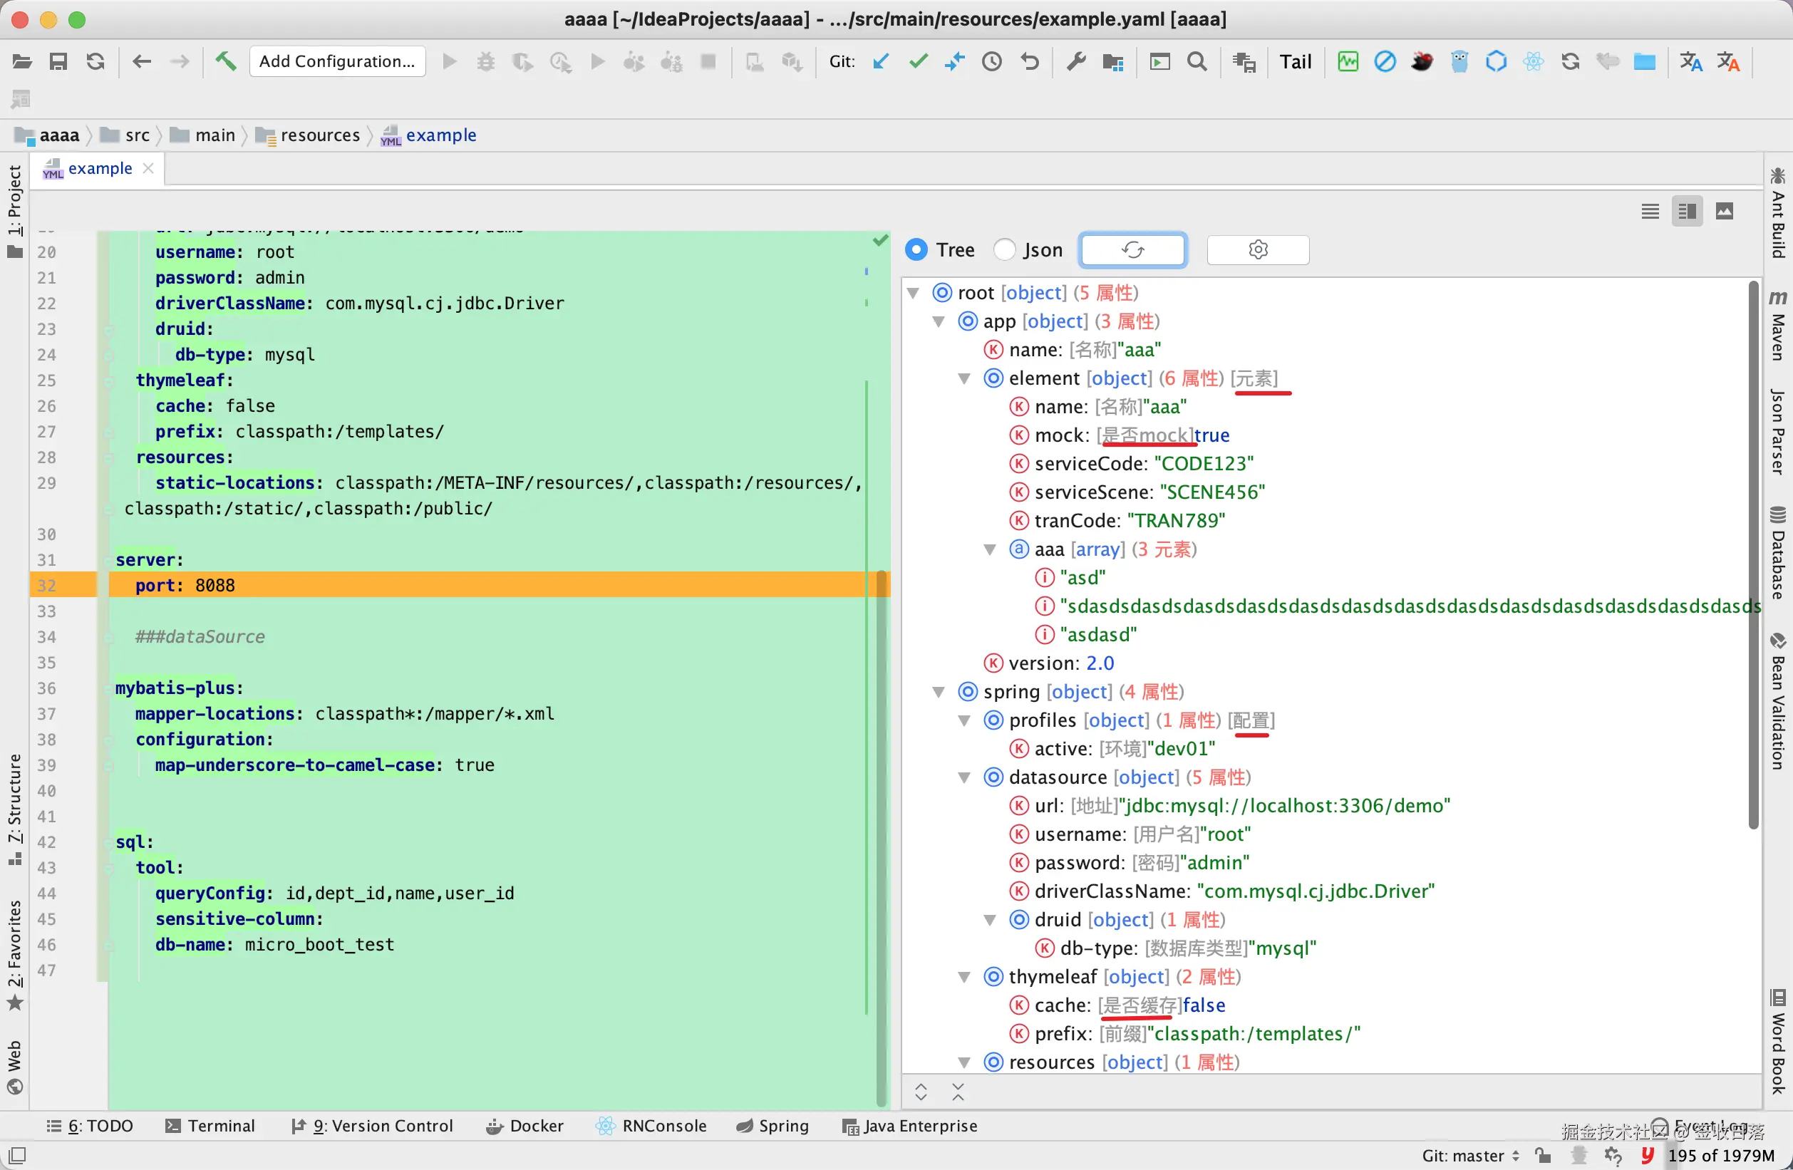Select the Json radio button
1793x1170 pixels.
(x=1004, y=249)
